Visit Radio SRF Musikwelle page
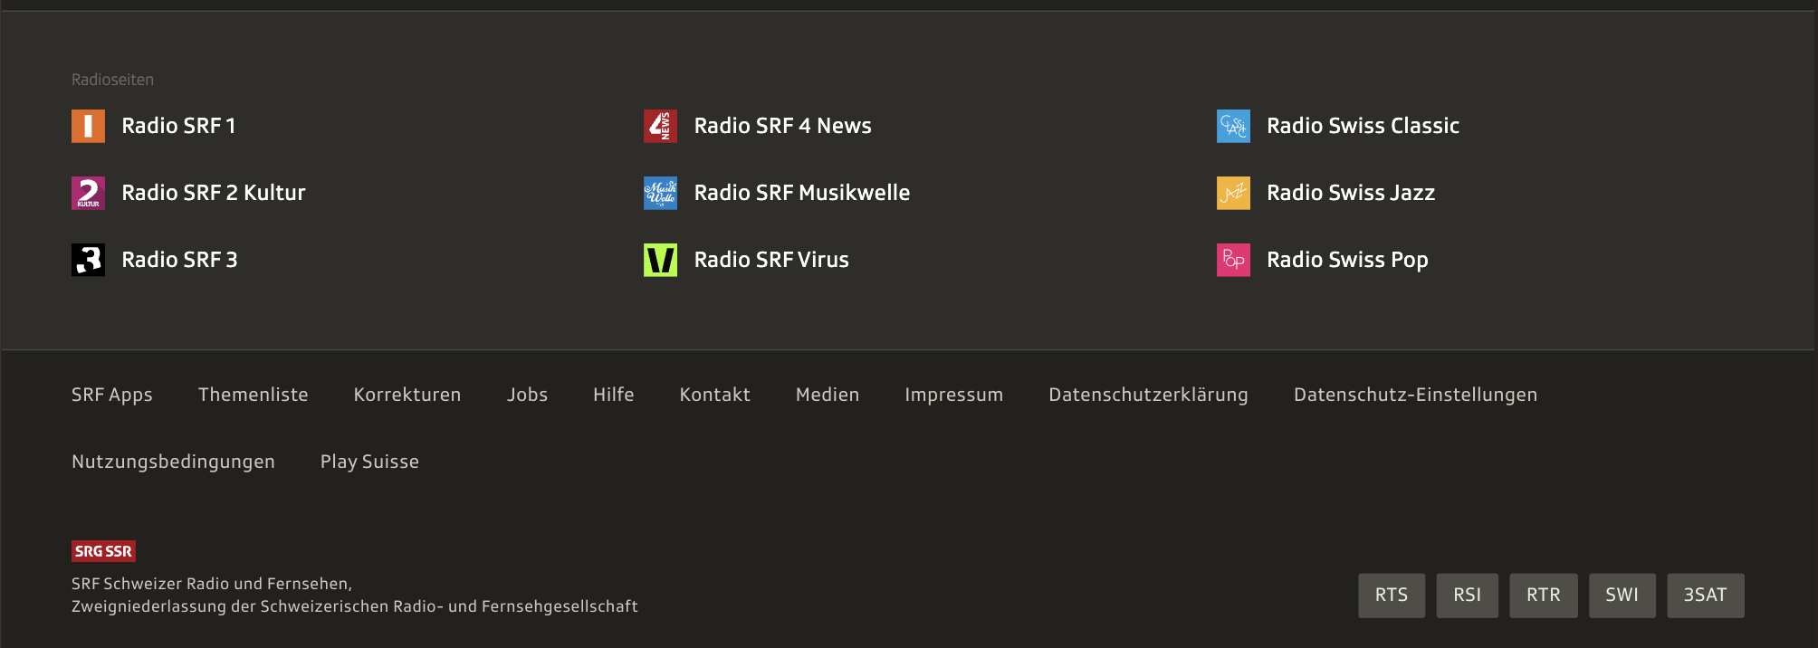 pos(801,193)
